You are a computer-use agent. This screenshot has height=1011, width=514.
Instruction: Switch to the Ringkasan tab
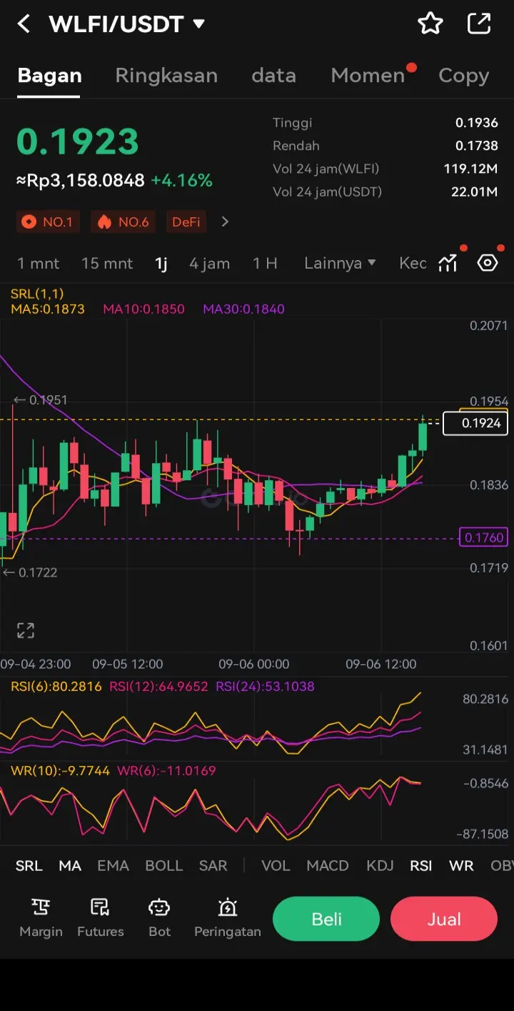tap(166, 76)
